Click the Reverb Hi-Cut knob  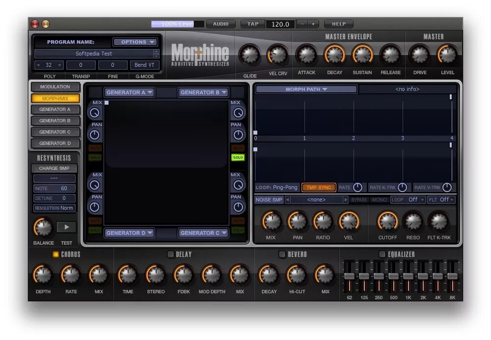click(x=297, y=275)
